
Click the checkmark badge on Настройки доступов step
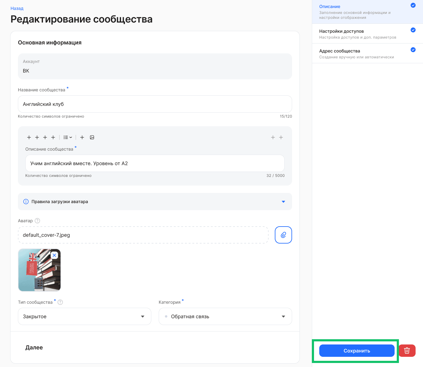pyautogui.click(x=413, y=30)
